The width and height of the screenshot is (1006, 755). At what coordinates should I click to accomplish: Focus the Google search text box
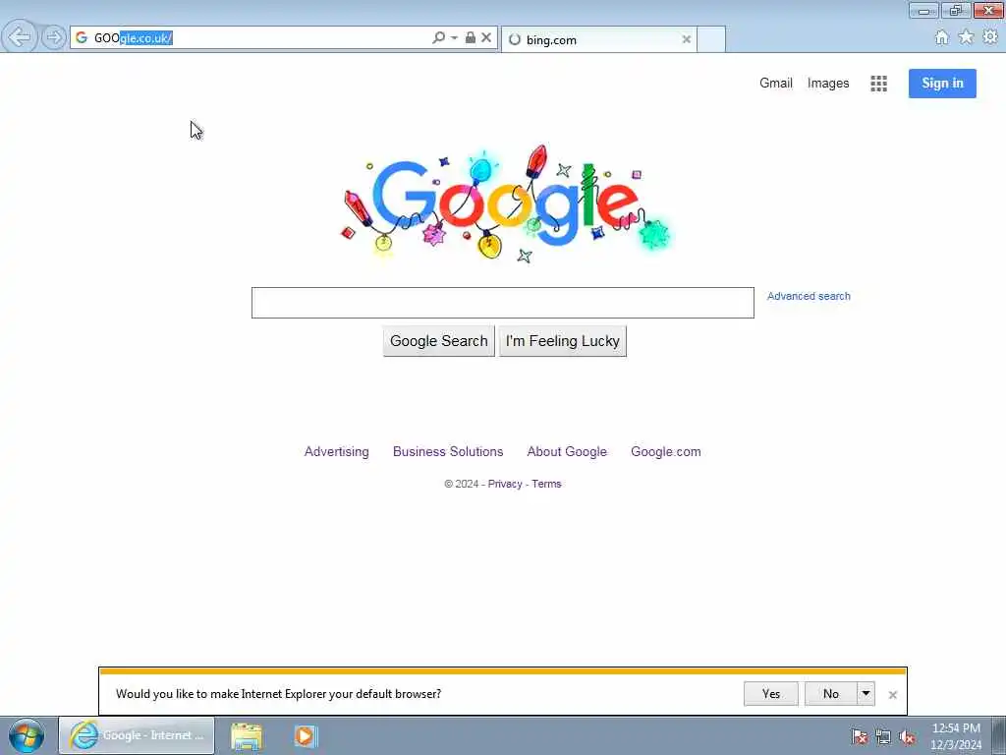pyautogui.click(x=502, y=303)
